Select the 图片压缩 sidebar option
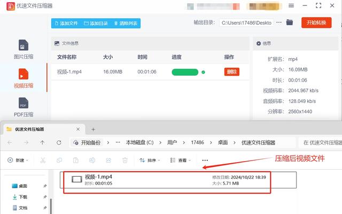 (x=24, y=50)
